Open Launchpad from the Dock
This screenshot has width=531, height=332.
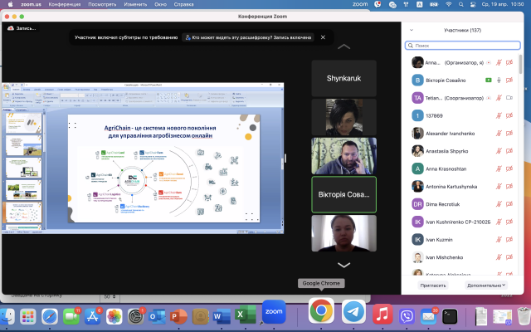[x=27, y=316]
